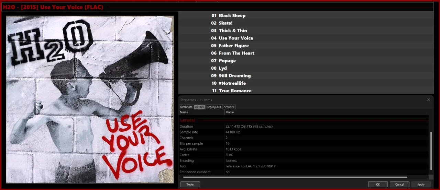Open the Tools button menu
The height and width of the screenshot is (190, 440).
coord(190,184)
